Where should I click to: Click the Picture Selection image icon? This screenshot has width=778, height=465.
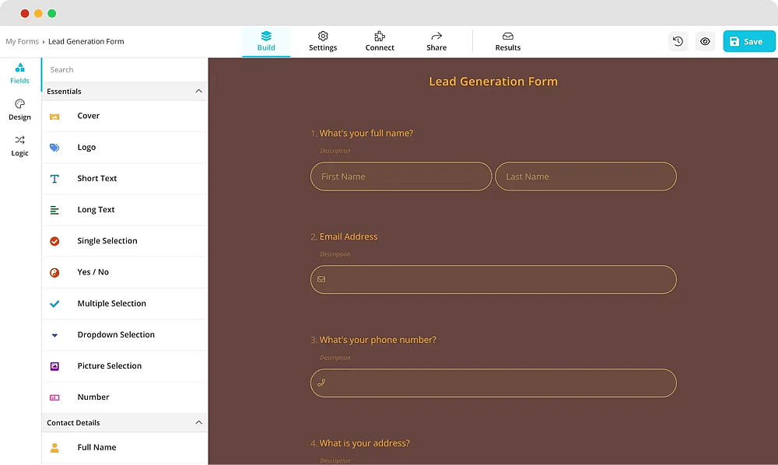[x=54, y=366]
